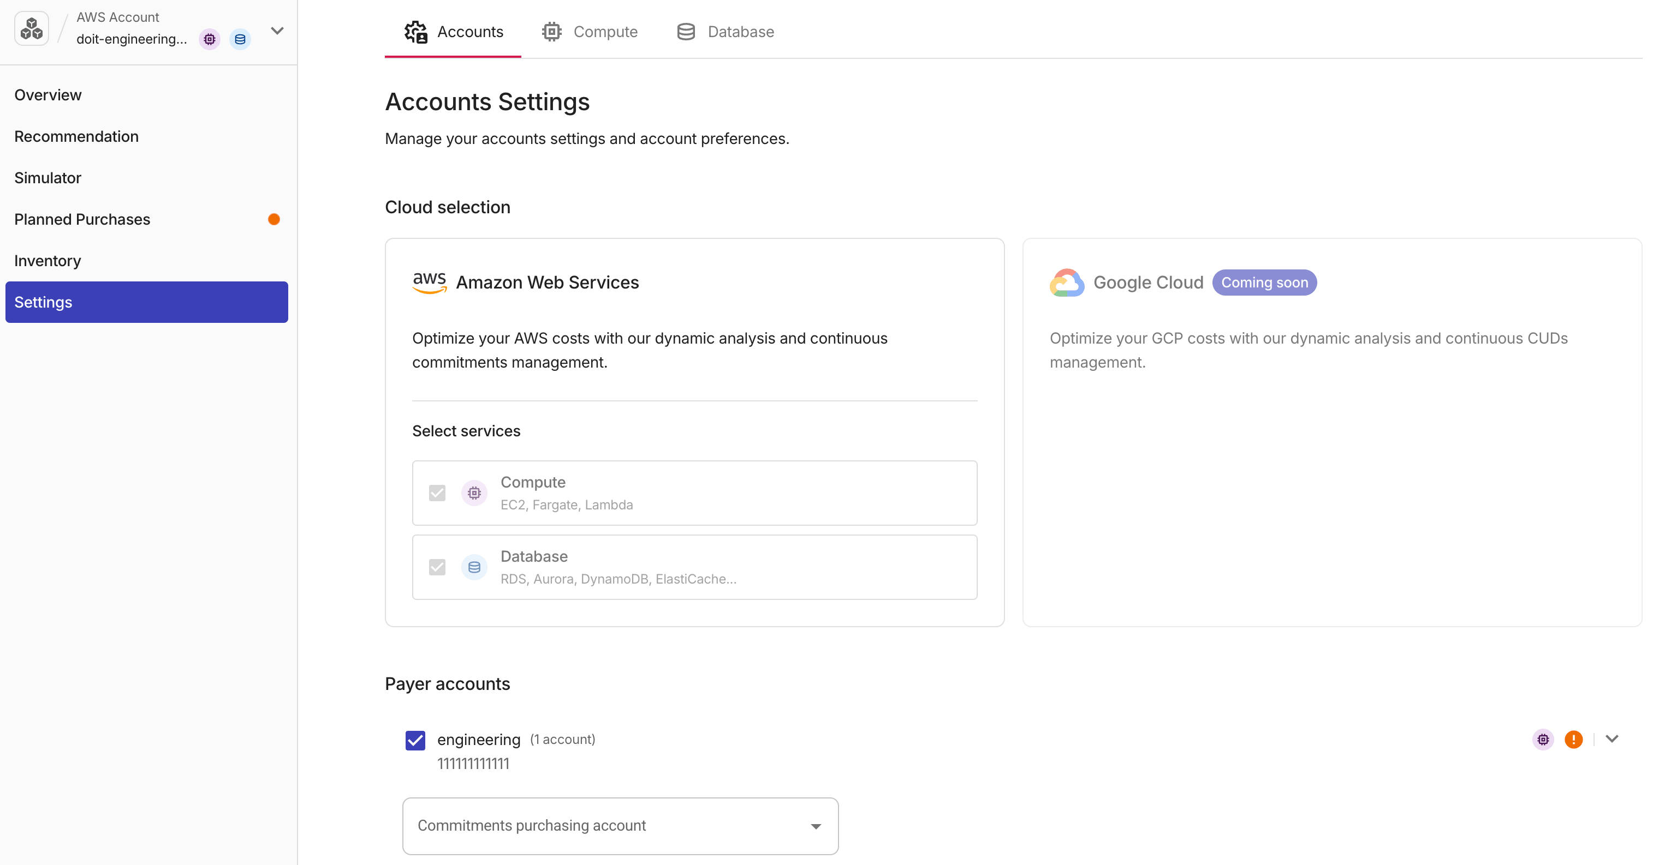Screen dimensions: 1653x865
Task: Click the engineering payer account name
Action: (x=479, y=740)
